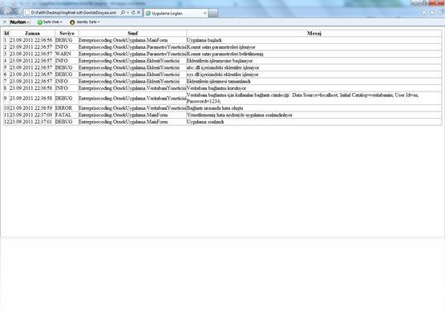Close the Norton toolbar with its X
The image size is (445, 316).
[5, 22]
